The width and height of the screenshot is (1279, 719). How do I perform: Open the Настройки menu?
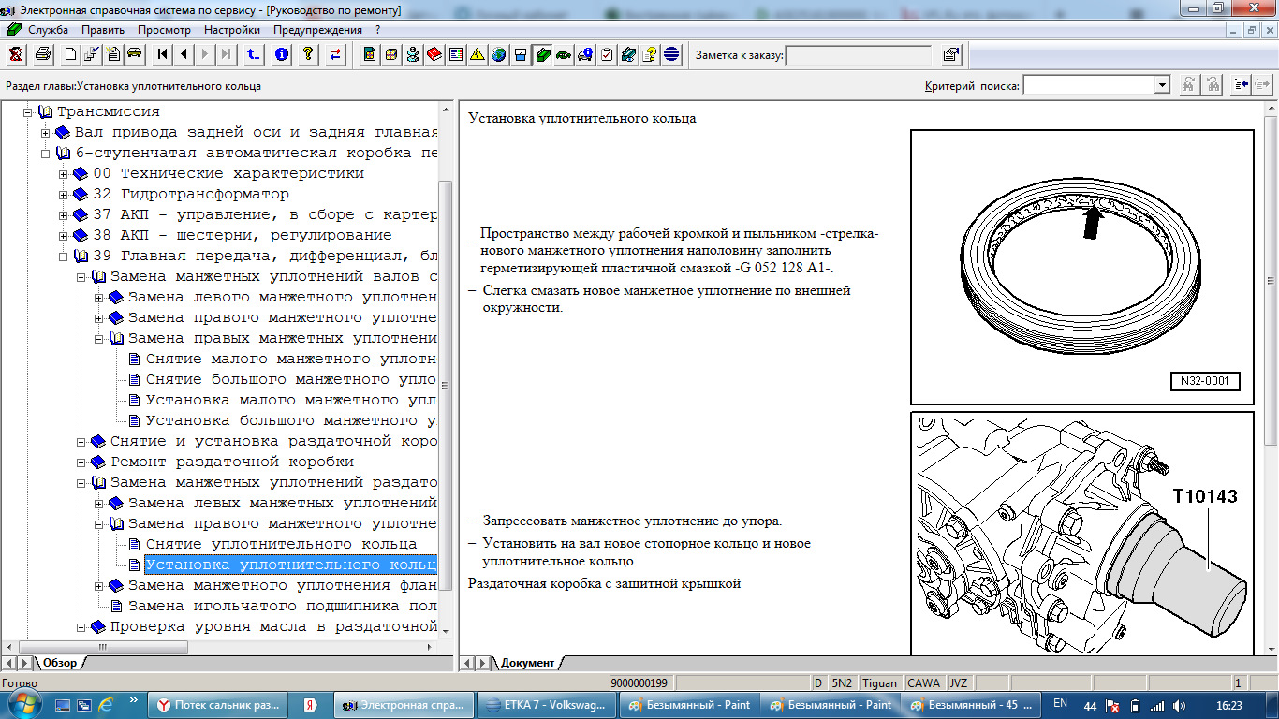[x=231, y=30]
